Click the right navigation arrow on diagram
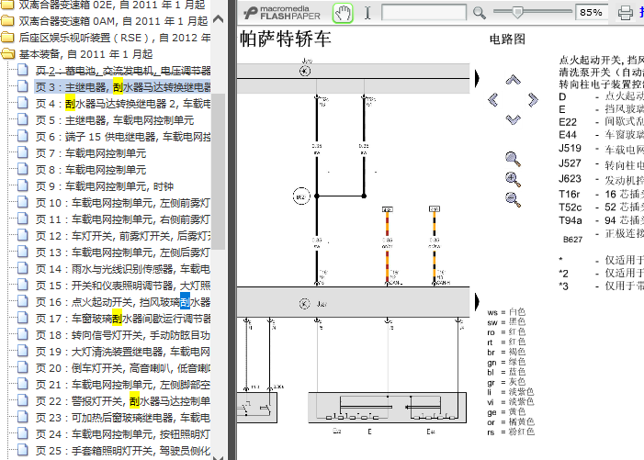 pos(533,99)
